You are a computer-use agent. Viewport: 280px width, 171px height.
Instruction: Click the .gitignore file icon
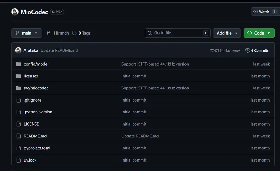coord(19,100)
